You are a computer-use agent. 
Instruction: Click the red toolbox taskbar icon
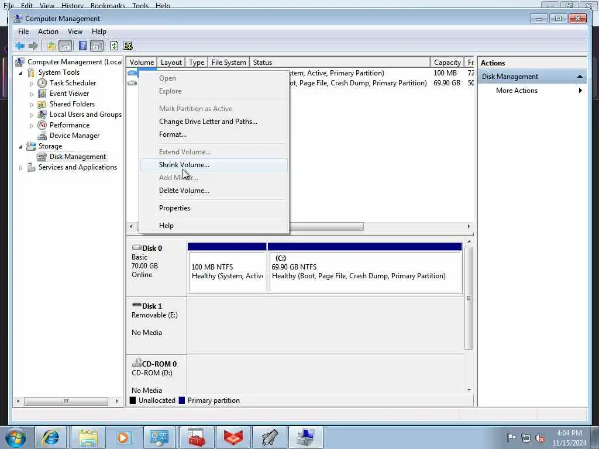click(197, 437)
